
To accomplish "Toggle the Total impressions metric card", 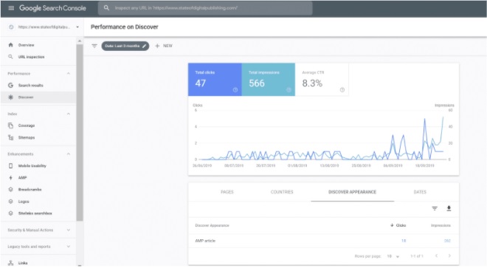I will pos(269,80).
